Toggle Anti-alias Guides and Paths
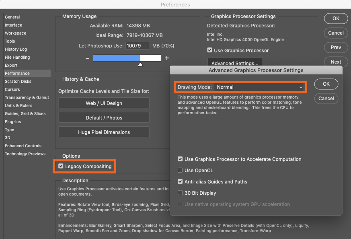Image resolution: width=351 pixels, height=239 pixels. [x=180, y=181]
